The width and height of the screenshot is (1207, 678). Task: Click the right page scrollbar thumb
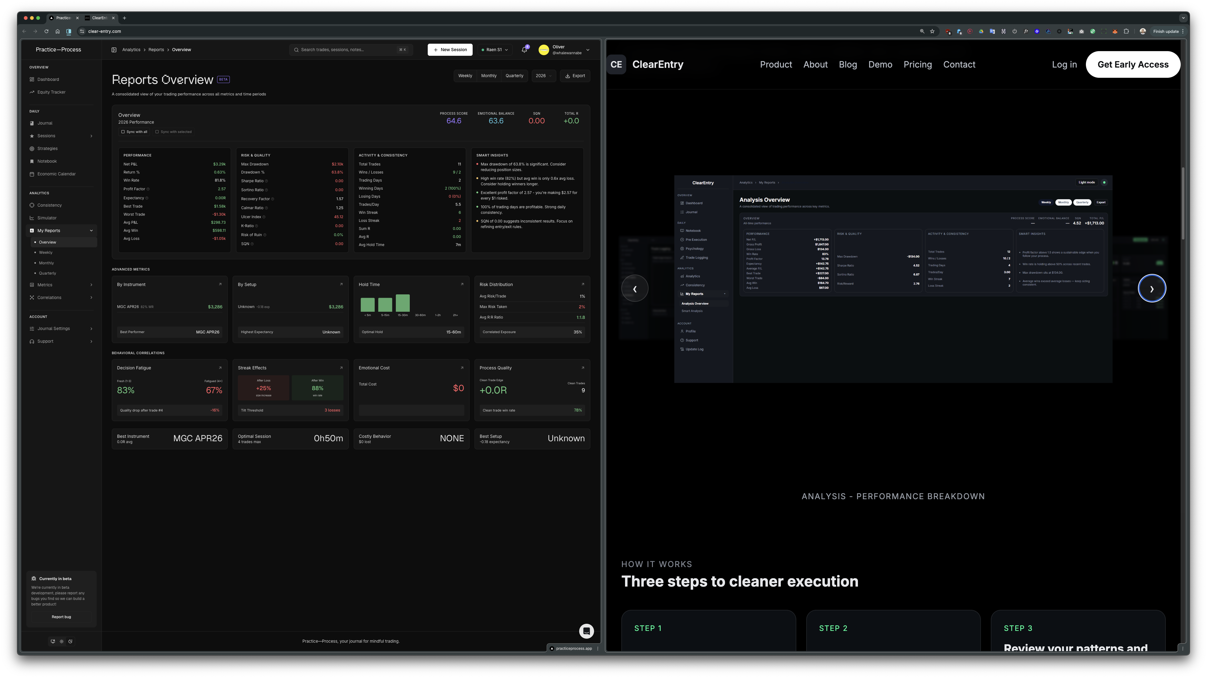[x=1183, y=204]
